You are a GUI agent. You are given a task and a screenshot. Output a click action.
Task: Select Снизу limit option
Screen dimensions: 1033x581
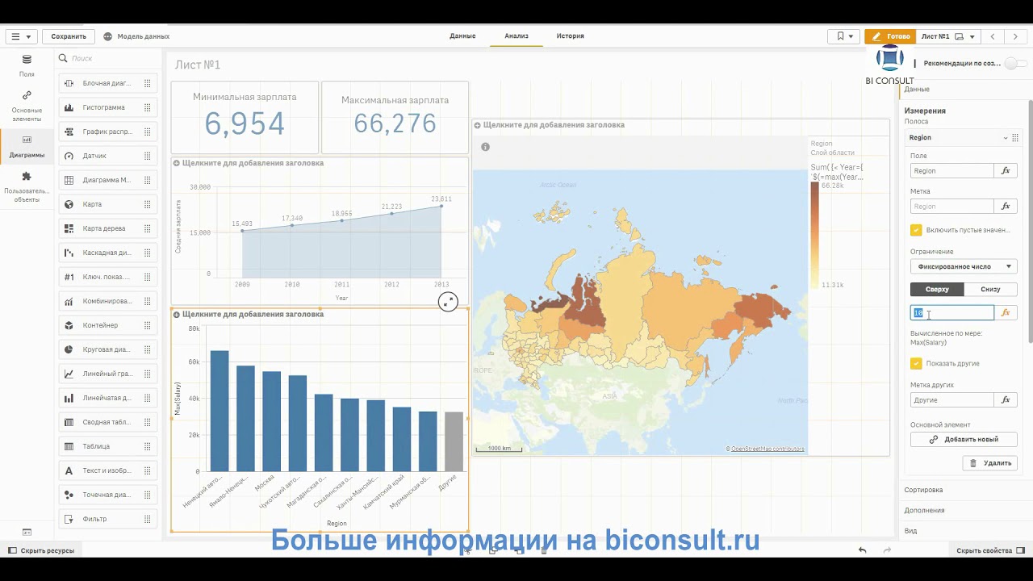pyautogui.click(x=990, y=289)
